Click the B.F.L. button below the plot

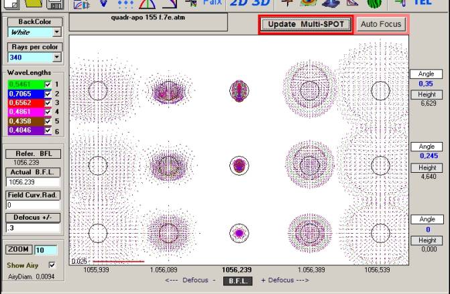(x=238, y=281)
